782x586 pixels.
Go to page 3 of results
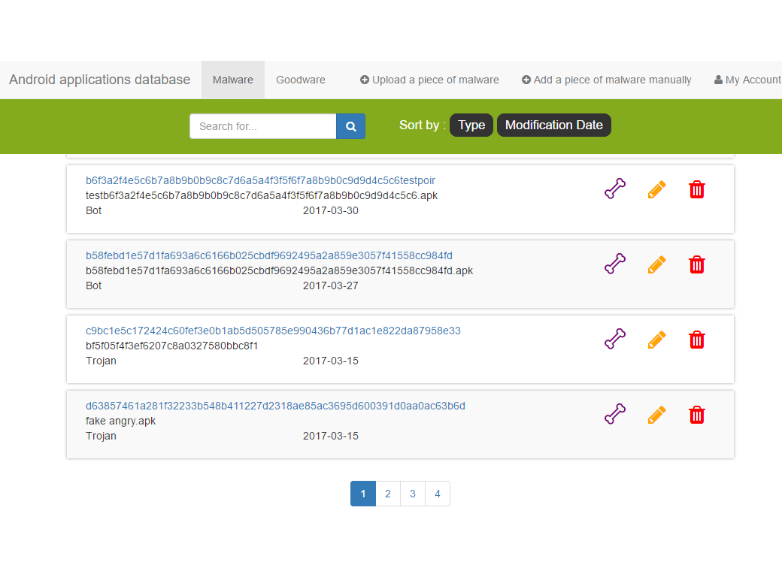(x=412, y=494)
